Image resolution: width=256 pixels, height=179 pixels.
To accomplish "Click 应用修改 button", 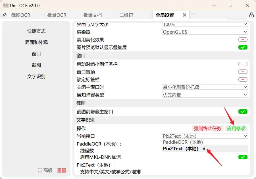I will point(236,129).
